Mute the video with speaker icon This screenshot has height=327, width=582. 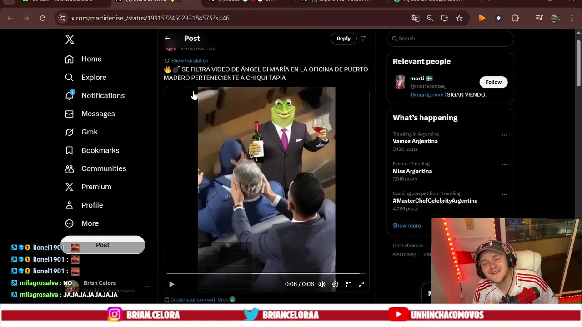322,284
